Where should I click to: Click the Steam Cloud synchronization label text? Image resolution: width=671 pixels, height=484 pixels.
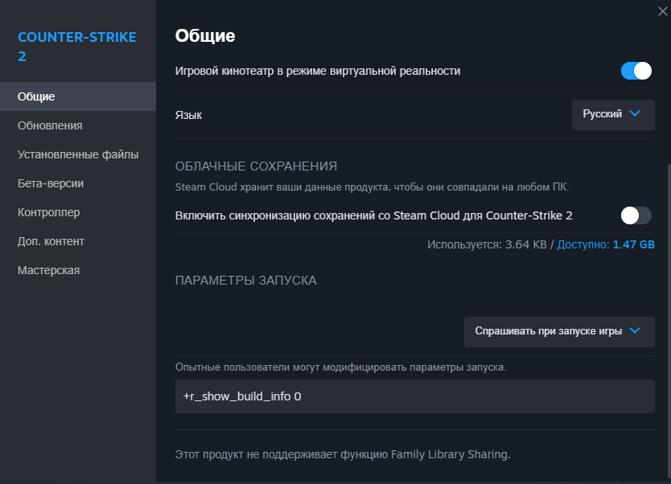click(x=373, y=215)
